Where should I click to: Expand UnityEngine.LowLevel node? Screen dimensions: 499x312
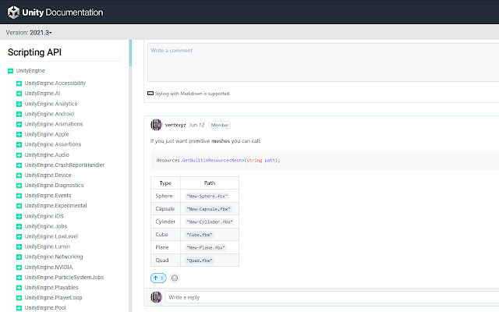tap(19, 236)
